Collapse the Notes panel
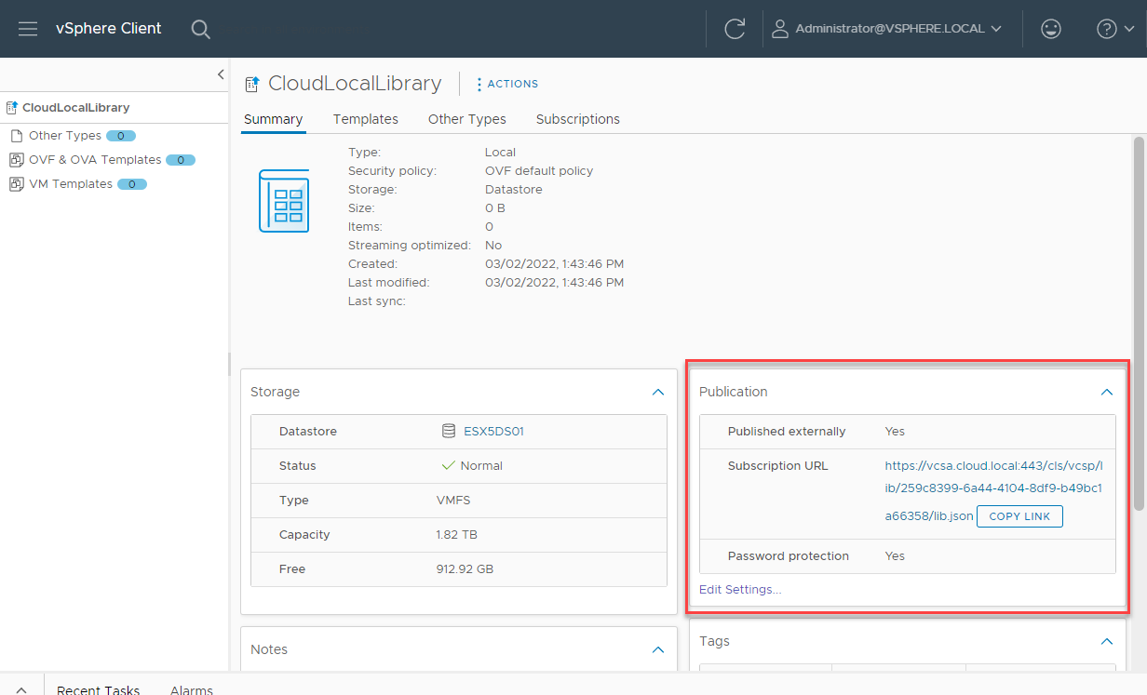The height and width of the screenshot is (695, 1147). click(658, 650)
